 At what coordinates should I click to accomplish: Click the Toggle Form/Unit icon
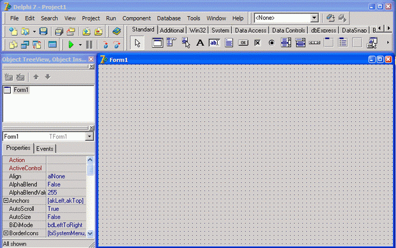[x=37, y=45]
